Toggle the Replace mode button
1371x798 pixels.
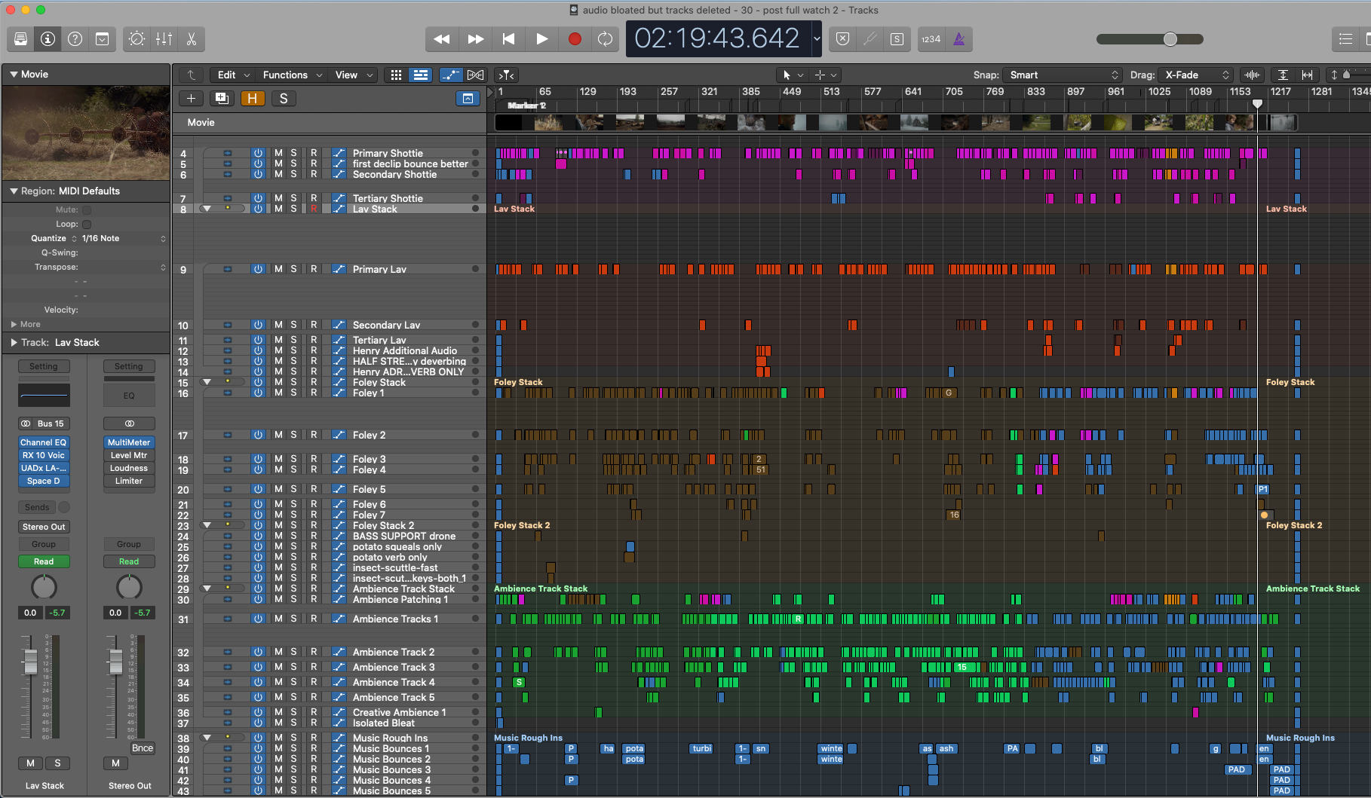tap(843, 39)
